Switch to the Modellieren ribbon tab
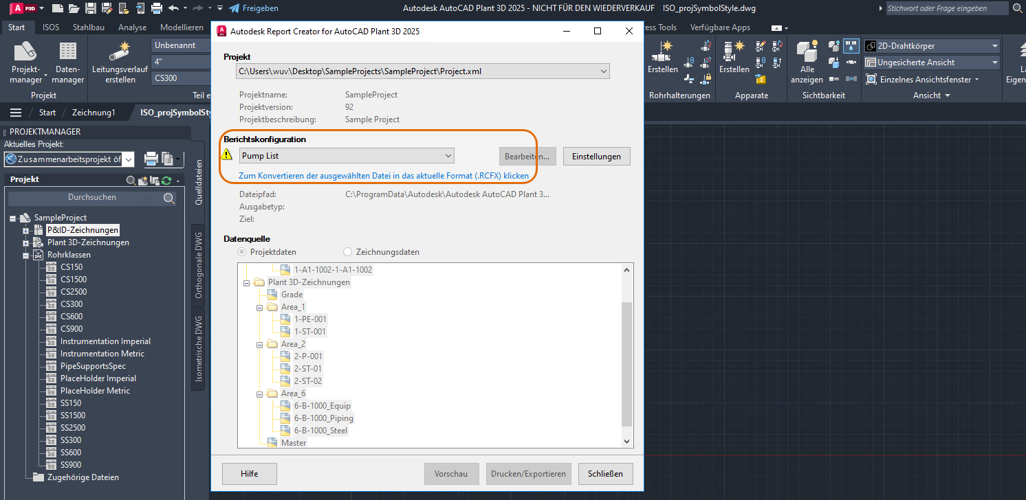 pyautogui.click(x=182, y=27)
